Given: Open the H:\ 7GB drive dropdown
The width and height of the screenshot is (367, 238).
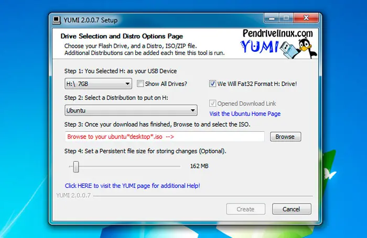Looking at the screenshot, I should 99,84.
